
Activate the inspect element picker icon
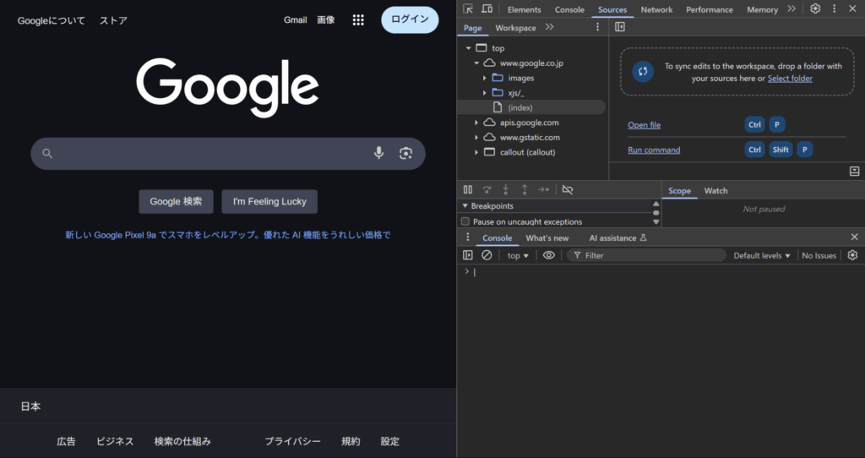468,8
